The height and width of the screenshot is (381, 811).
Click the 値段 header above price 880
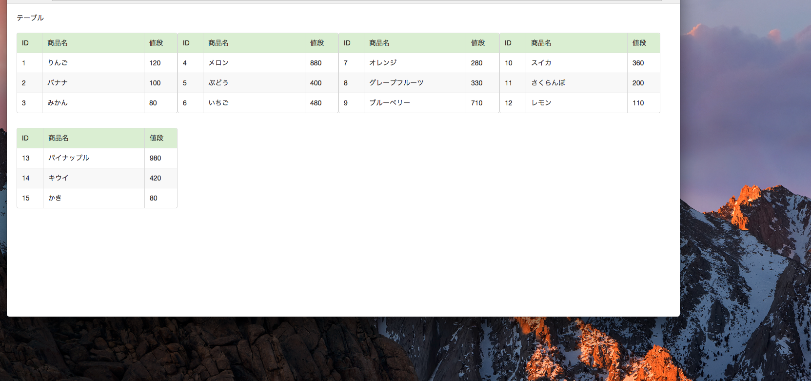322,43
